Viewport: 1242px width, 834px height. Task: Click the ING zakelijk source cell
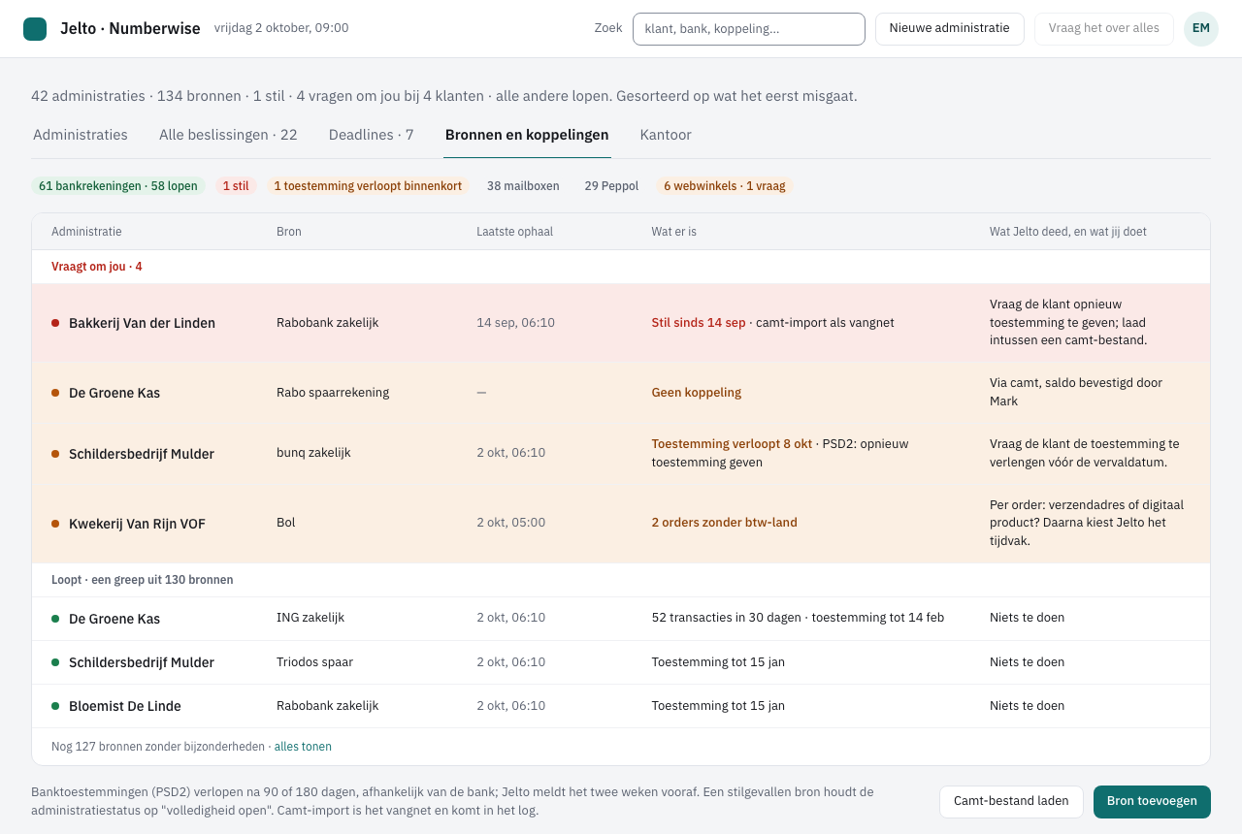pos(310,618)
